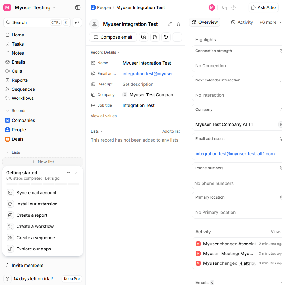Click the Compose email button
The height and width of the screenshot is (285, 282).
(113, 37)
